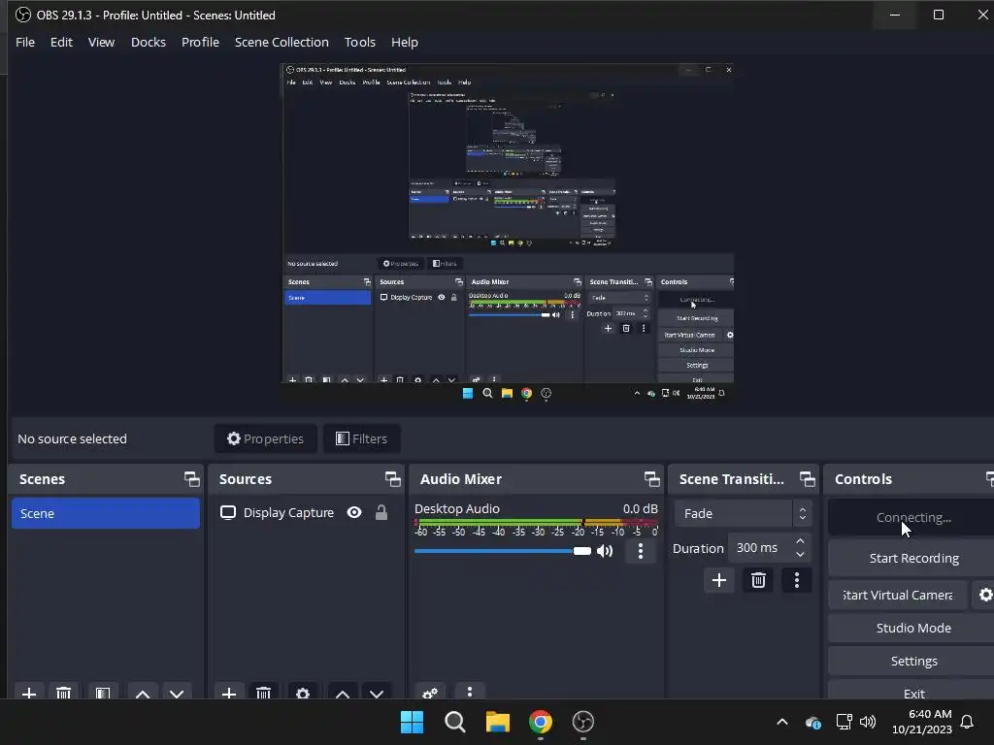
Task: Increase transition duration with up arrow
Action: tap(800, 541)
